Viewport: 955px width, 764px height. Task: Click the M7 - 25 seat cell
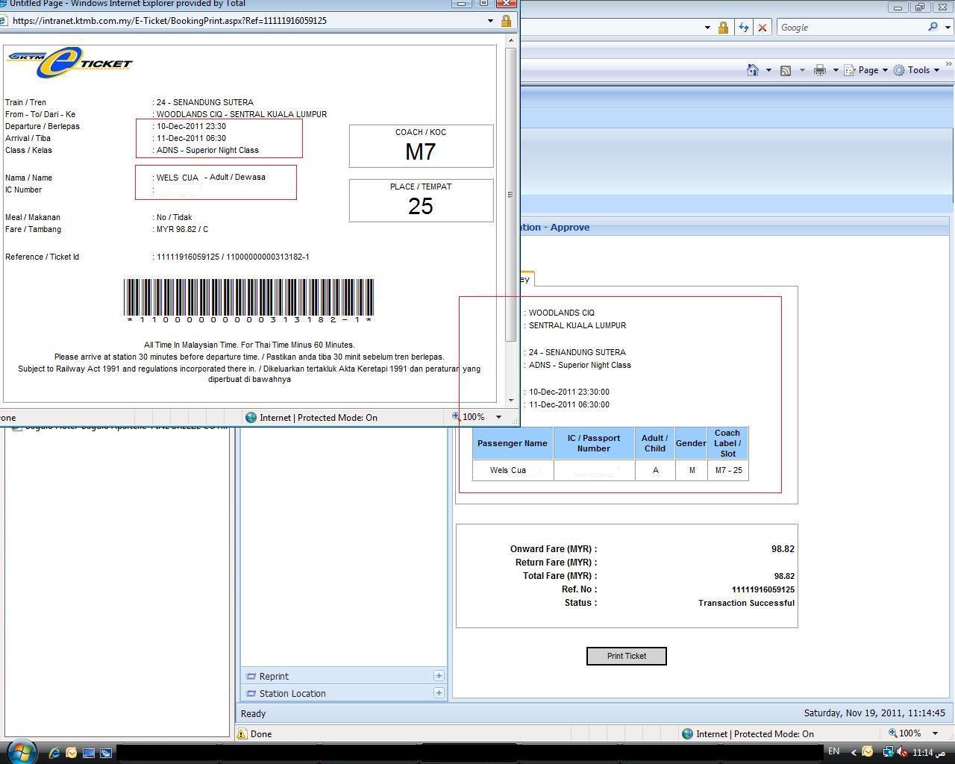[x=728, y=470]
